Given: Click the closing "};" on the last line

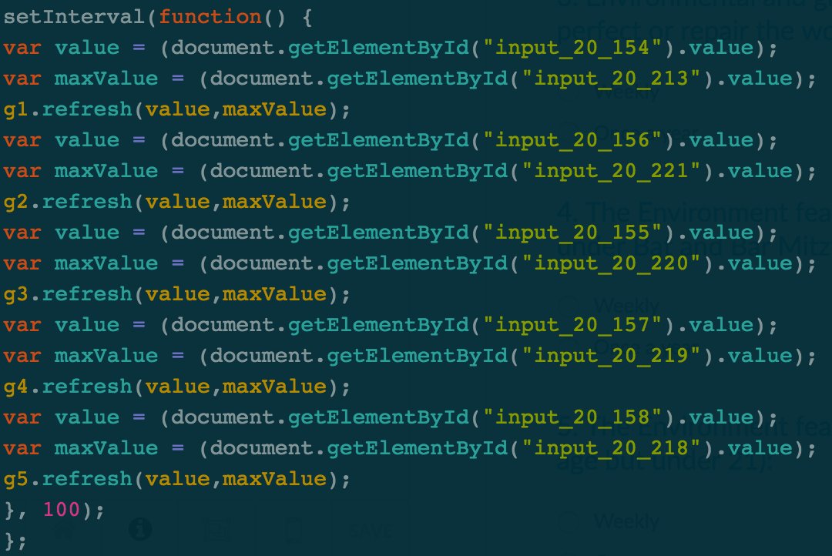Looking at the screenshot, I should click(x=15, y=541).
